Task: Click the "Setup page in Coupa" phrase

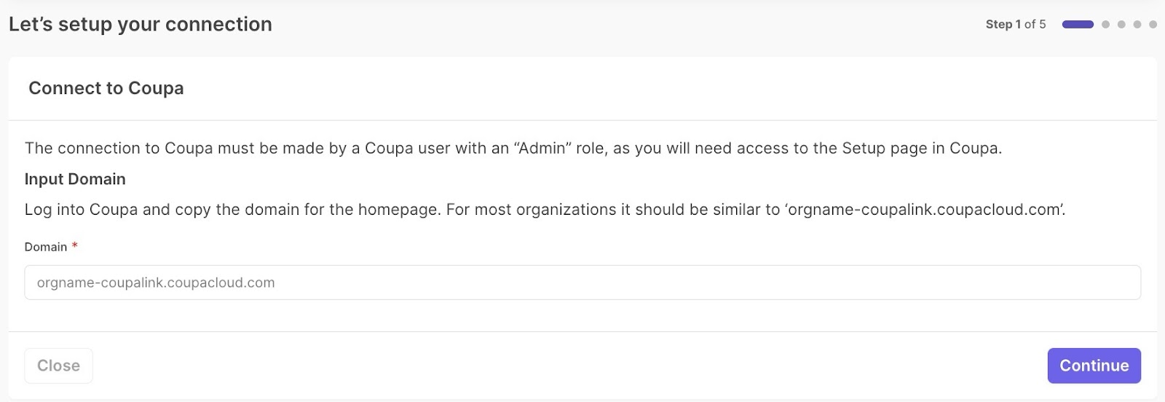Action: pyautogui.click(x=921, y=149)
